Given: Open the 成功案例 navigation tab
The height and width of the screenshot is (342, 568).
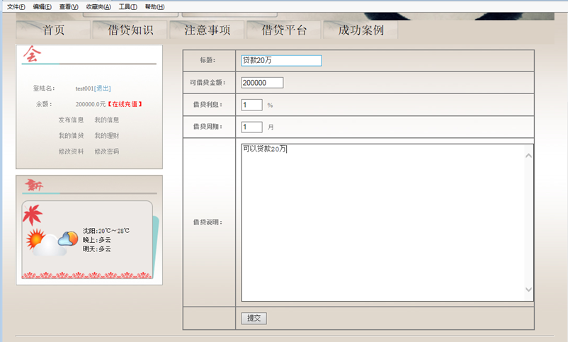Looking at the screenshot, I should click(360, 30).
